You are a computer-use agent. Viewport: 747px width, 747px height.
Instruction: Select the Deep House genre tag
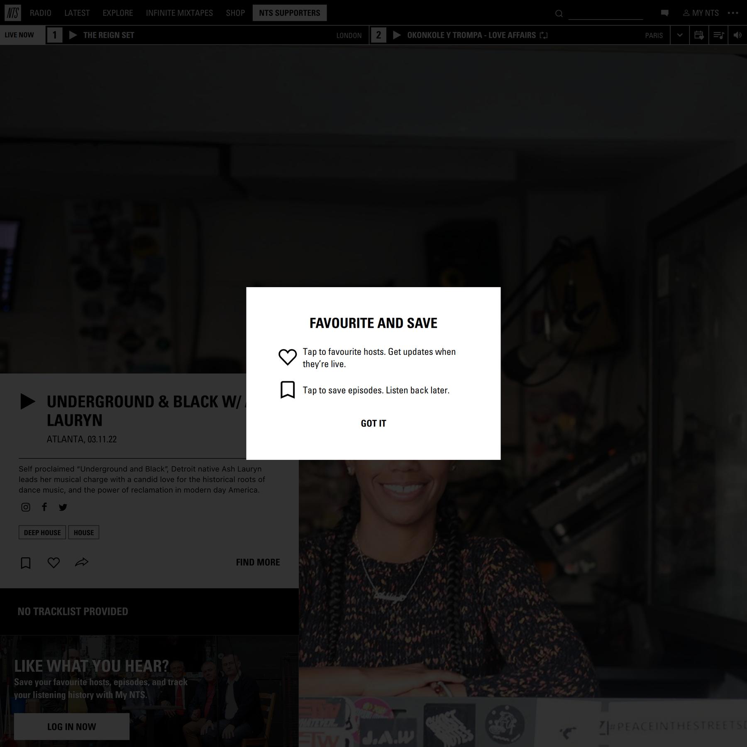tap(42, 532)
